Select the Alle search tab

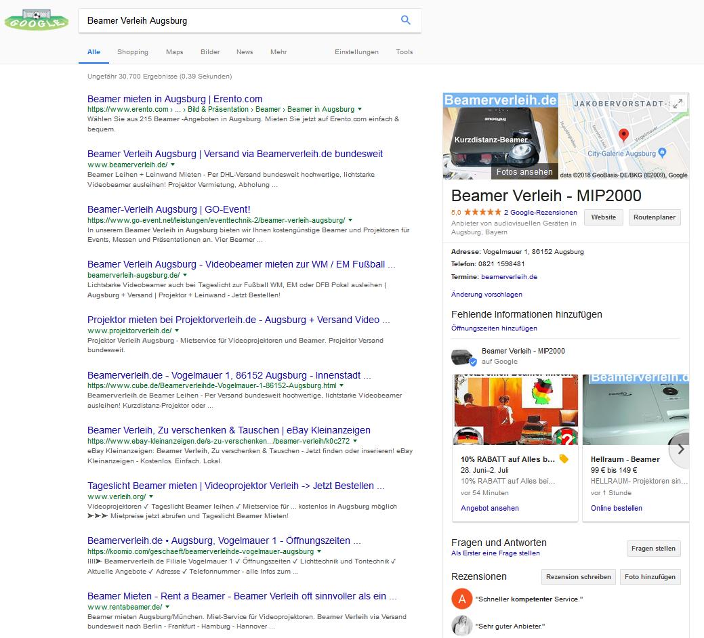(94, 52)
